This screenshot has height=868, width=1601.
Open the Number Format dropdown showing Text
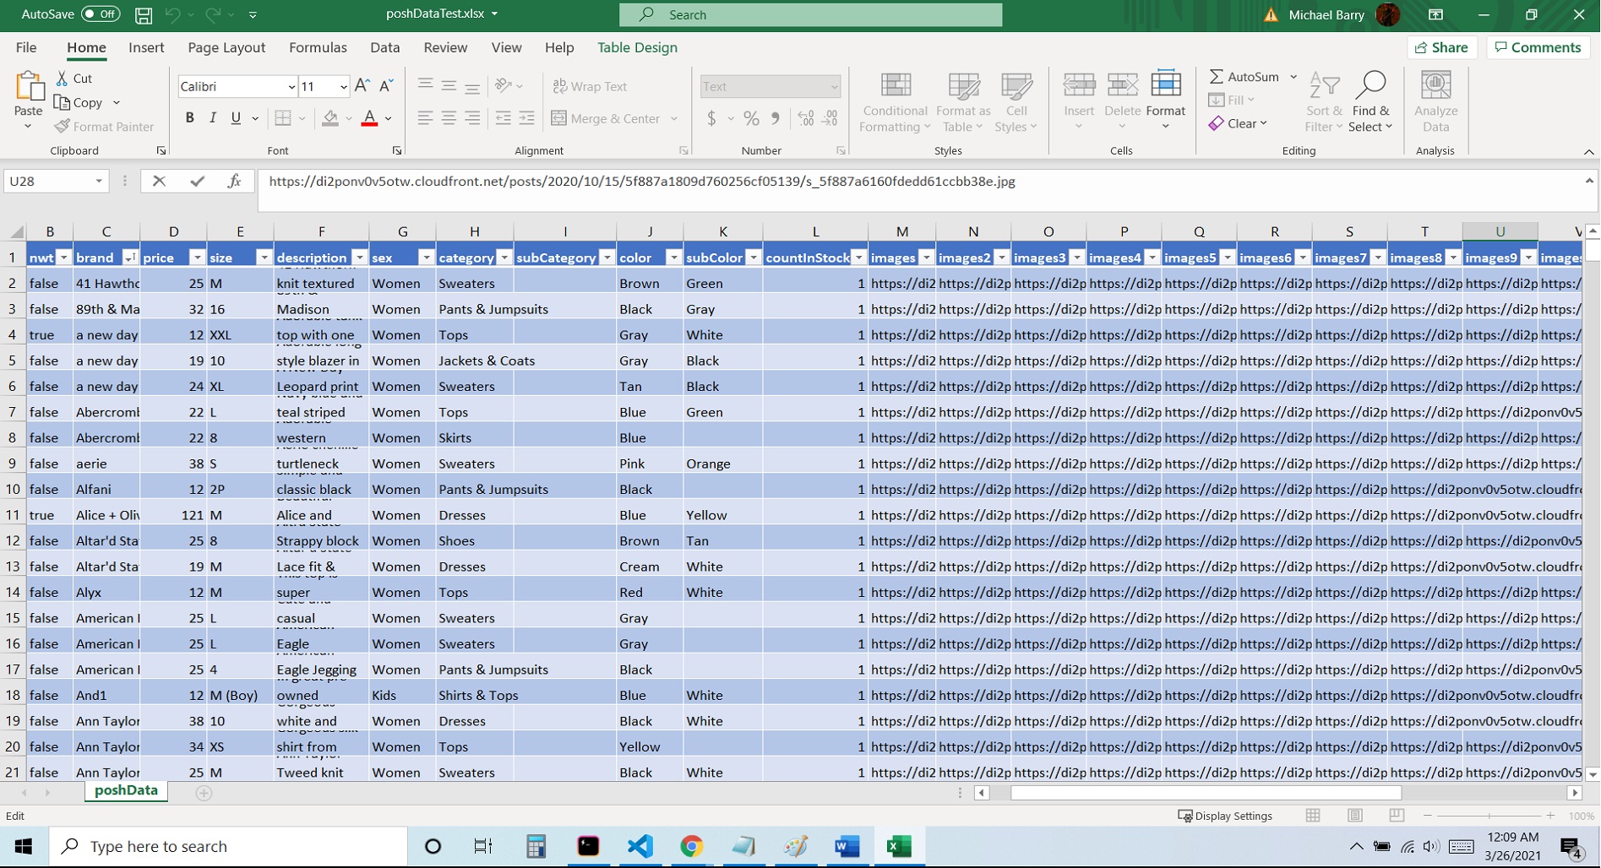[834, 86]
